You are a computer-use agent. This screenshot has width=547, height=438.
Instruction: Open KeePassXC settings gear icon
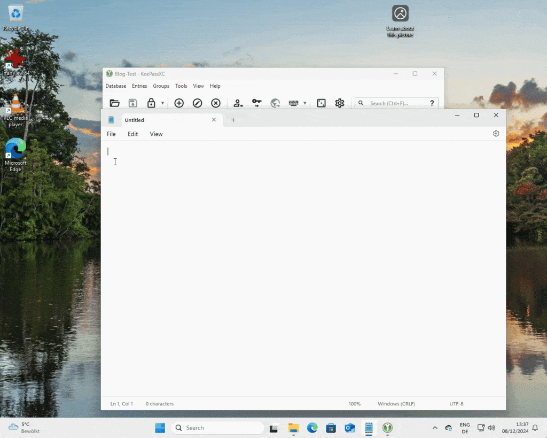pyautogui.click(x=340, y=103)
